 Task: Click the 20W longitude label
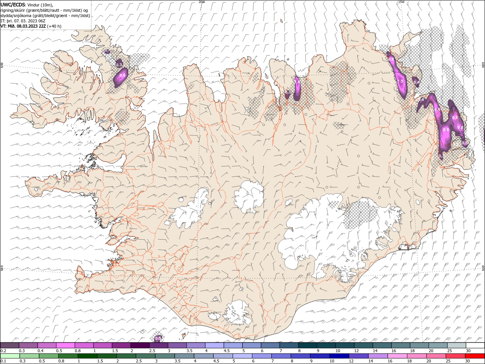pos(202,2)
